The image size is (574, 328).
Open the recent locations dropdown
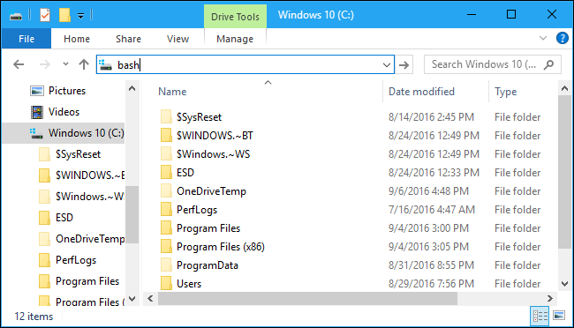click(65, 64)
